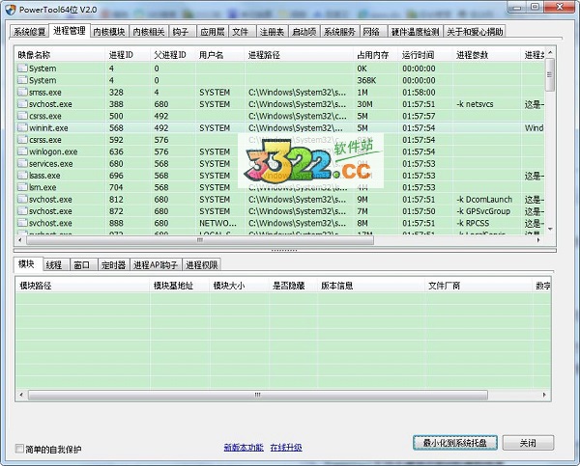Image resolution: width=580 pixels, height=466 pixels.
Task: Click the 最小化到系统托盘 button
Action: tap(455, 443)
